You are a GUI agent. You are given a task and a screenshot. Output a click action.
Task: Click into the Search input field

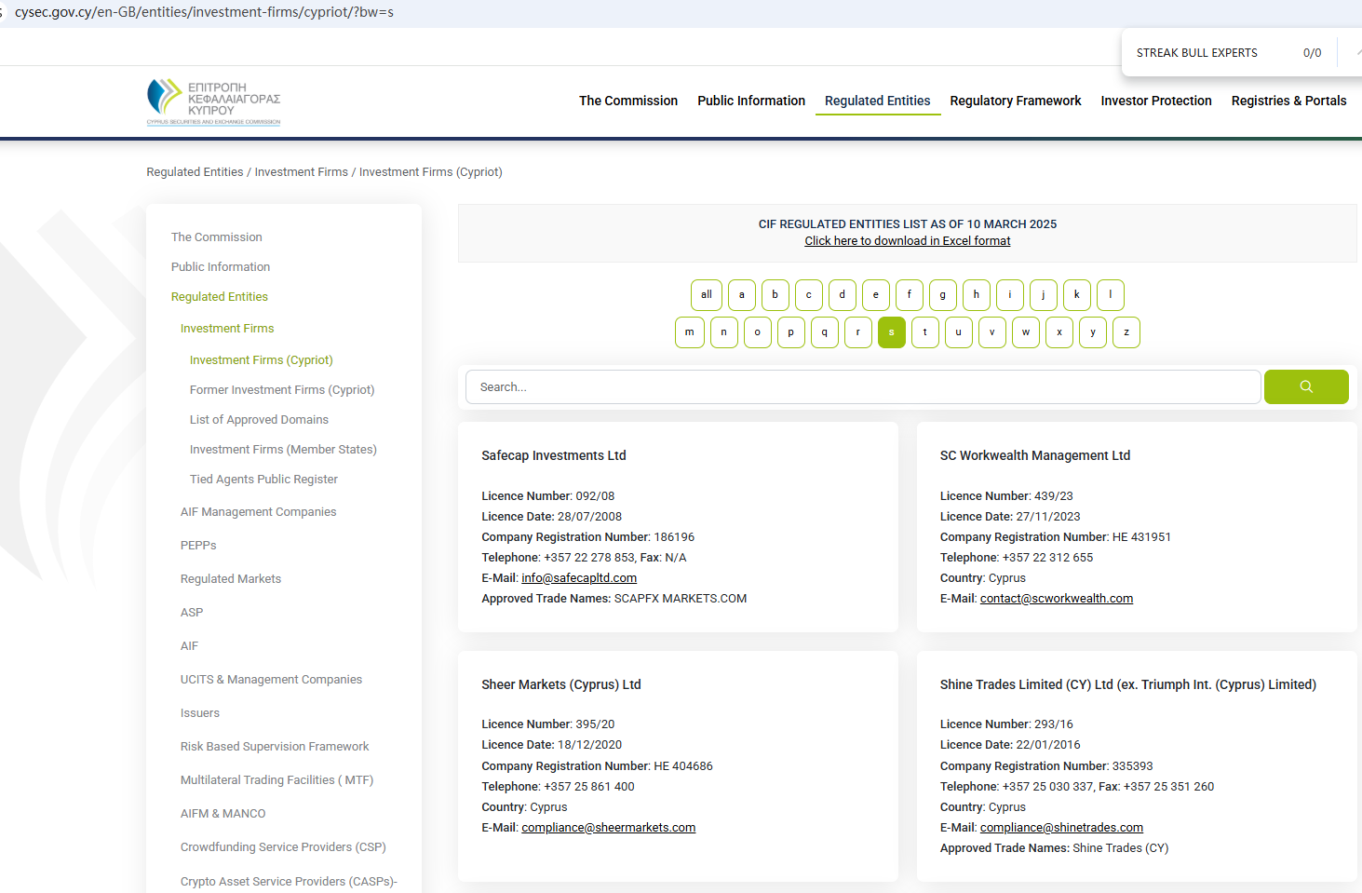[x=862, y=387]
